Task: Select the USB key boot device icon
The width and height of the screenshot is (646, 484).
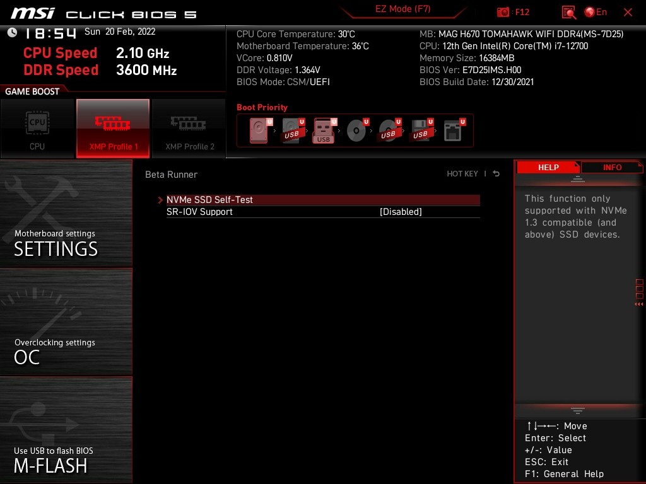Action: [x=325, y=130]
